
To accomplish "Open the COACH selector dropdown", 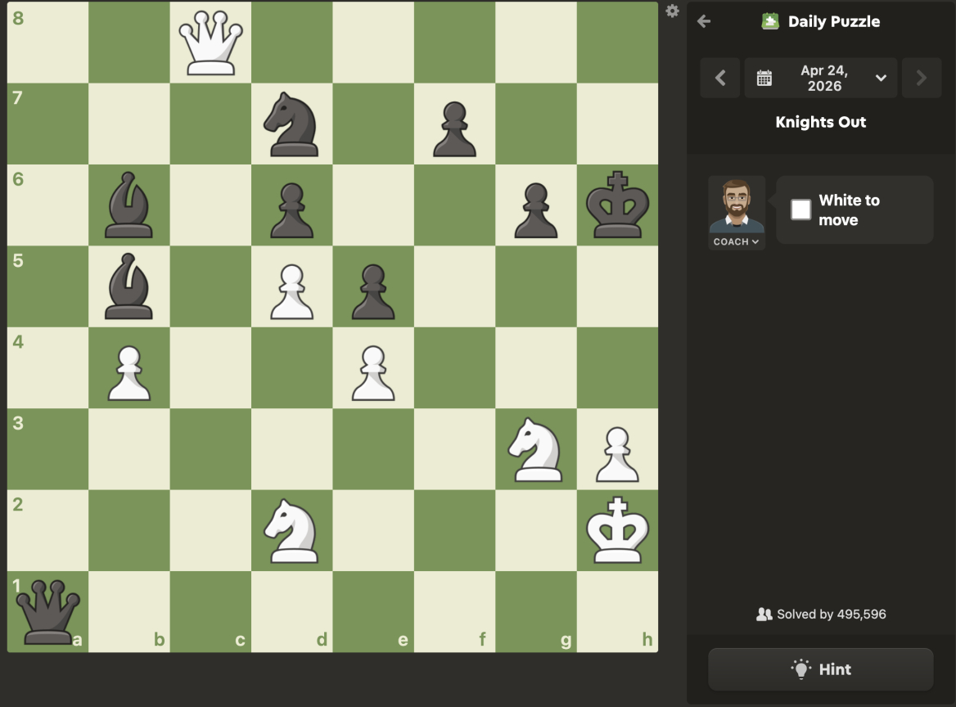I will [x=736, y=241].
